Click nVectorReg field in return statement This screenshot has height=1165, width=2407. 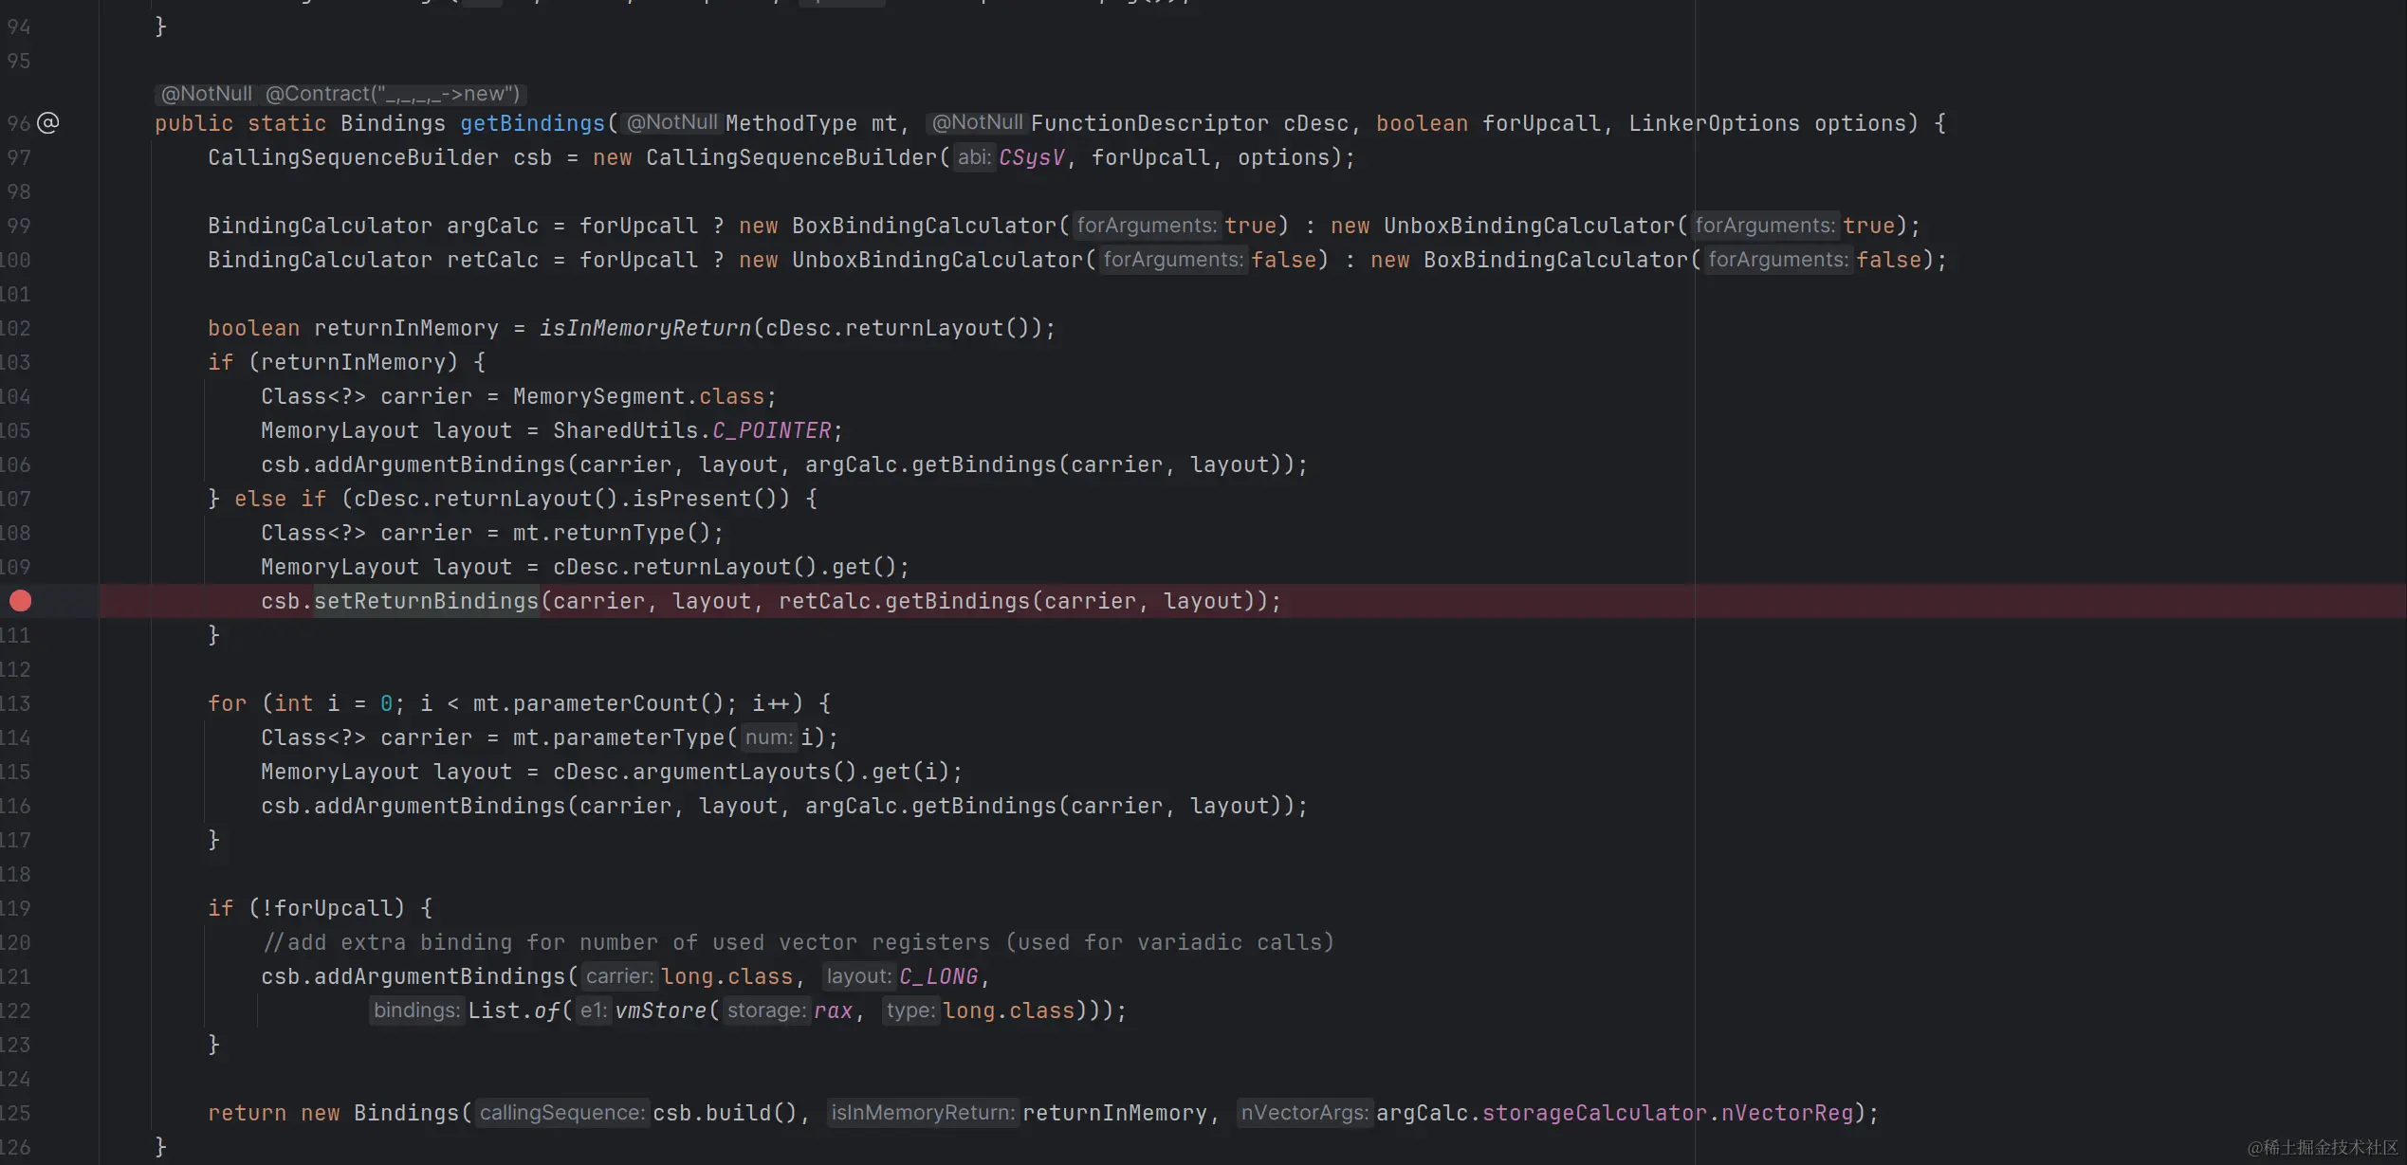(1787, 1113)
